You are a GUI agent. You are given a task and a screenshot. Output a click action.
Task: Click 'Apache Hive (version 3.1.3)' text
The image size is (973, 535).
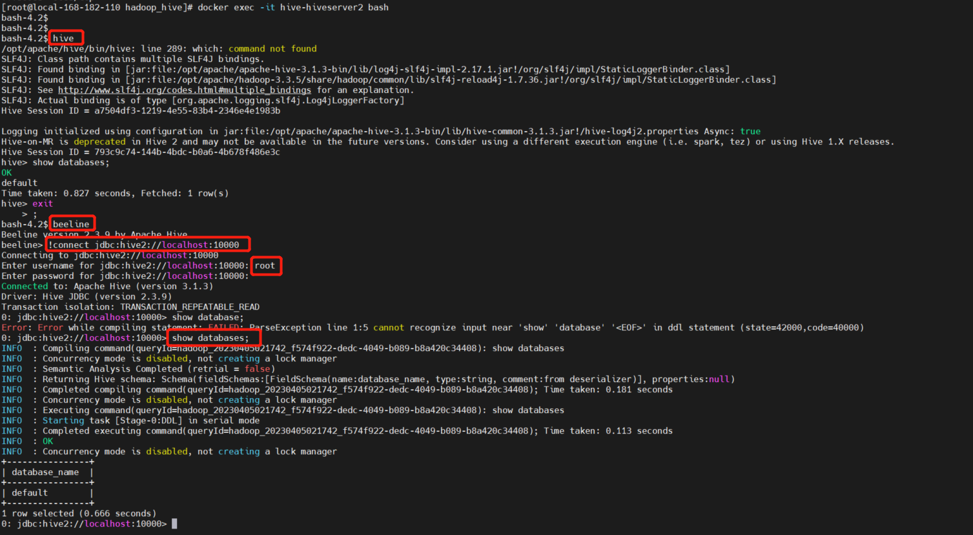click(x=143, y=287)
